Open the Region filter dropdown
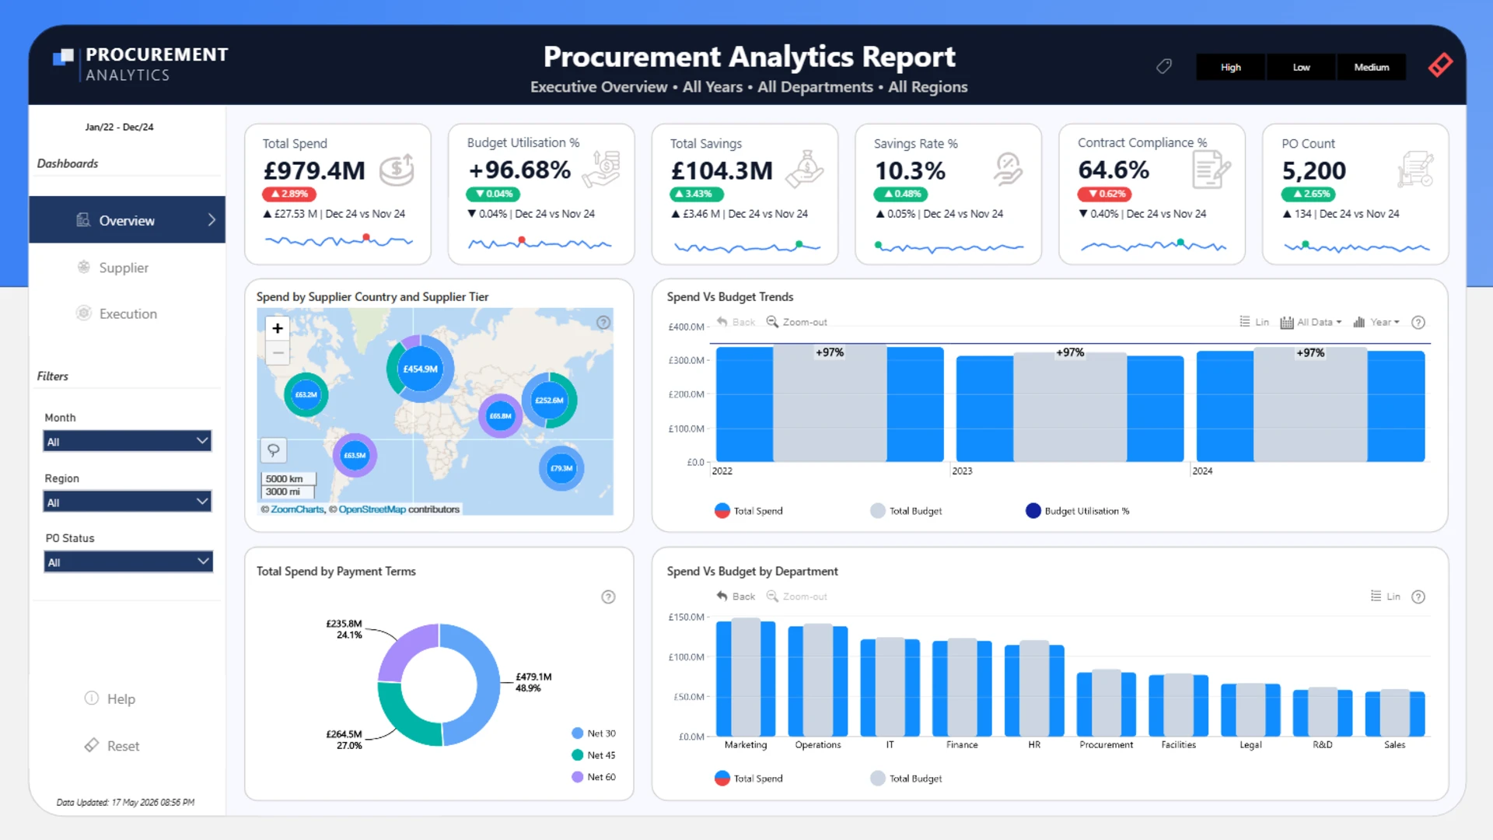 click(x=128, y=502)
